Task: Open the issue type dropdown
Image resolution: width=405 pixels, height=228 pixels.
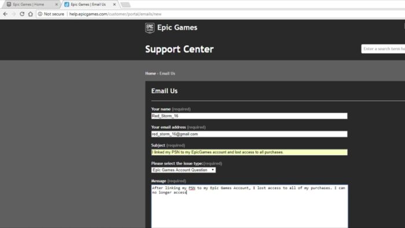Action: coord(183,170)
